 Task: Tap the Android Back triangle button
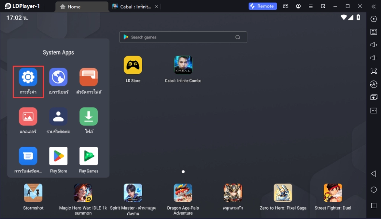tap(374, 174)
